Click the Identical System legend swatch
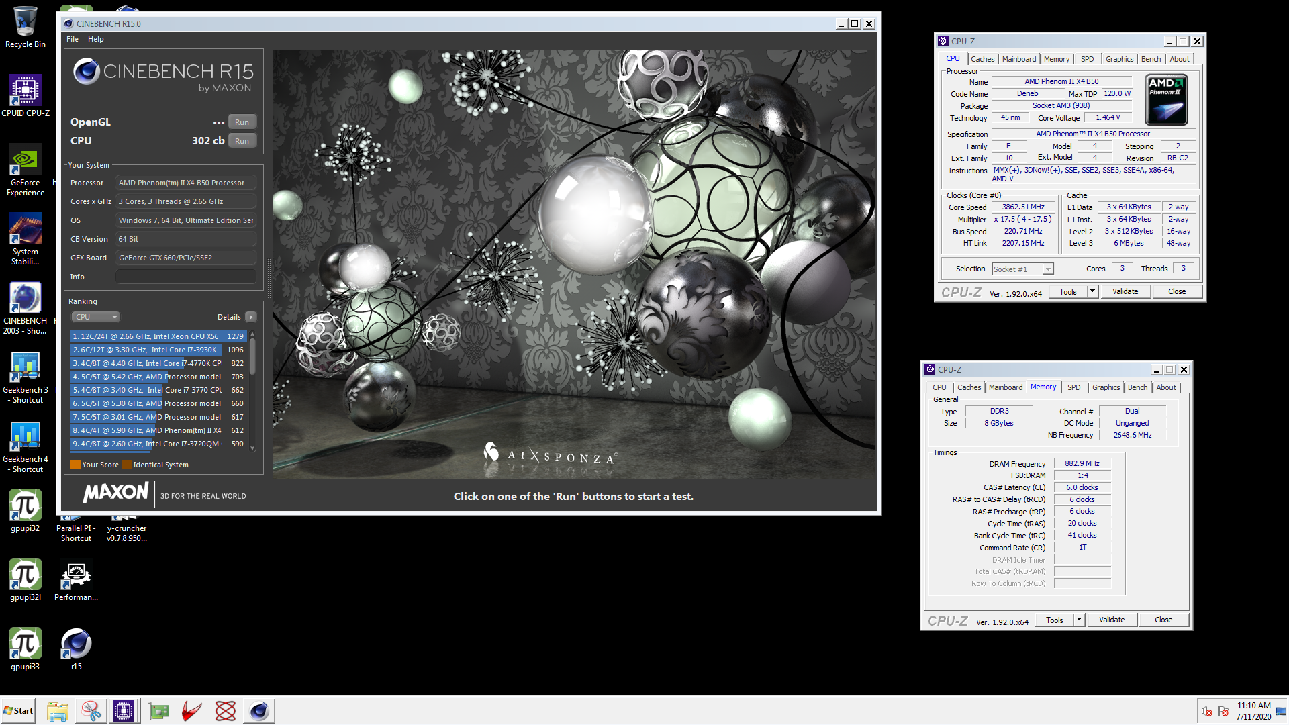Image resolution: width=1289 pixels, height=725 pixels. (126, 465)
